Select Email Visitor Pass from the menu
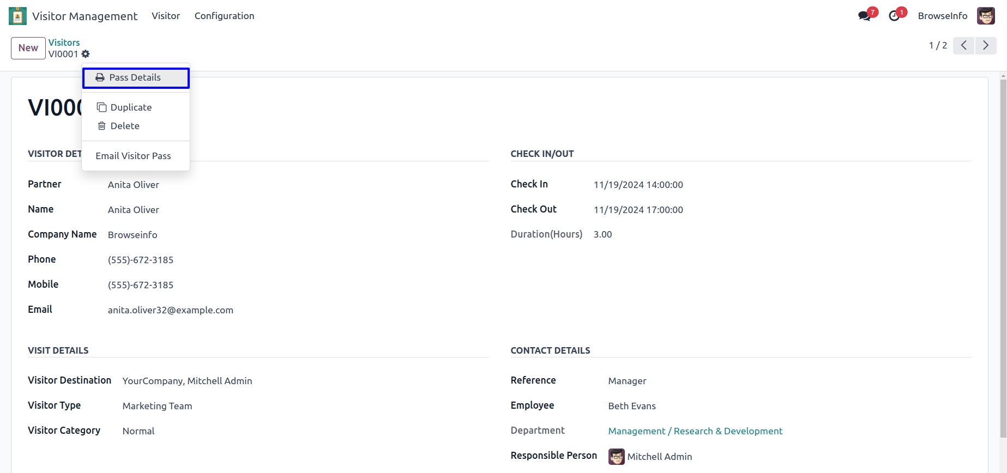The image size is (1007, 473). click(x=133, y=156)
